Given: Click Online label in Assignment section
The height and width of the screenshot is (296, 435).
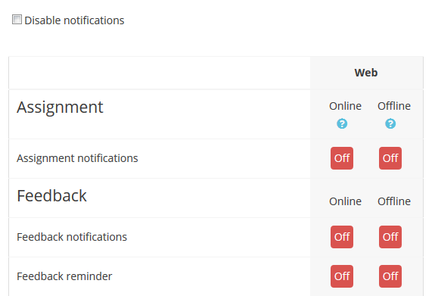Looking at the screenshot, I should (345, 106).
